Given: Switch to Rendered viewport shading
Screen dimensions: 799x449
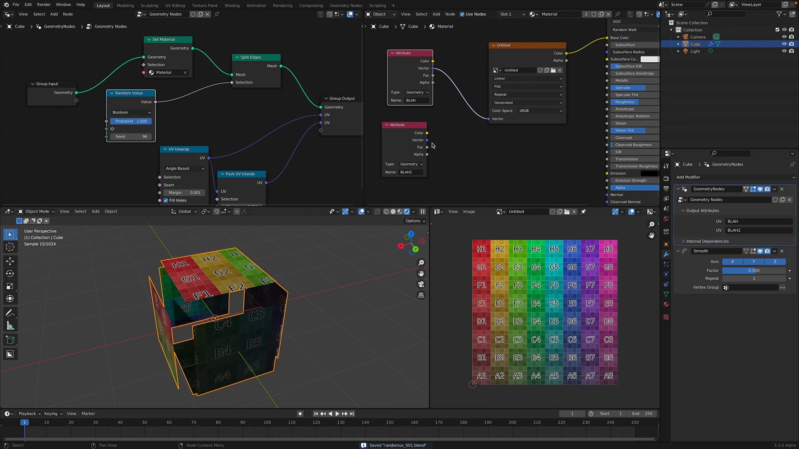Looking at the screenshot, I should (x=407, y=212).
